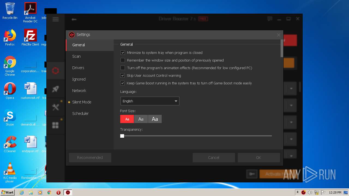The height and width of the screenshot is (196, 349).
Task: Switch to Scan settings tab
Action: [90, 56]
